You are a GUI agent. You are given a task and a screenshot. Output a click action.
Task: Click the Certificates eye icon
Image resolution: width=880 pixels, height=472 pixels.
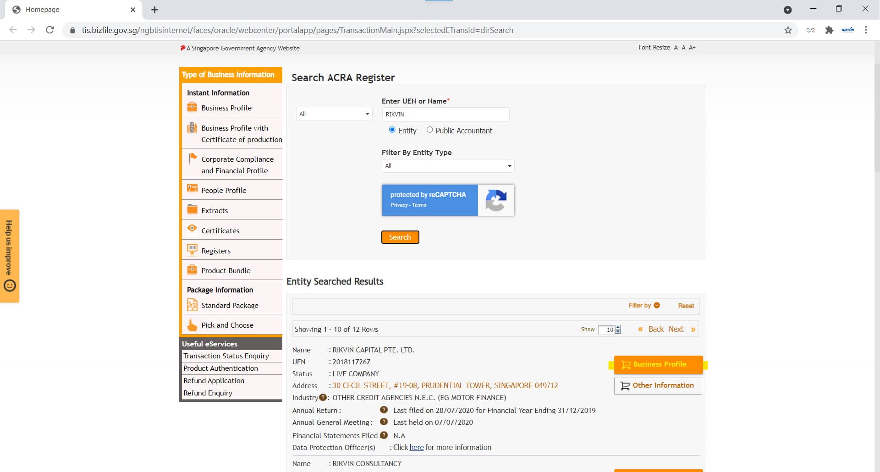pos(192,228)
